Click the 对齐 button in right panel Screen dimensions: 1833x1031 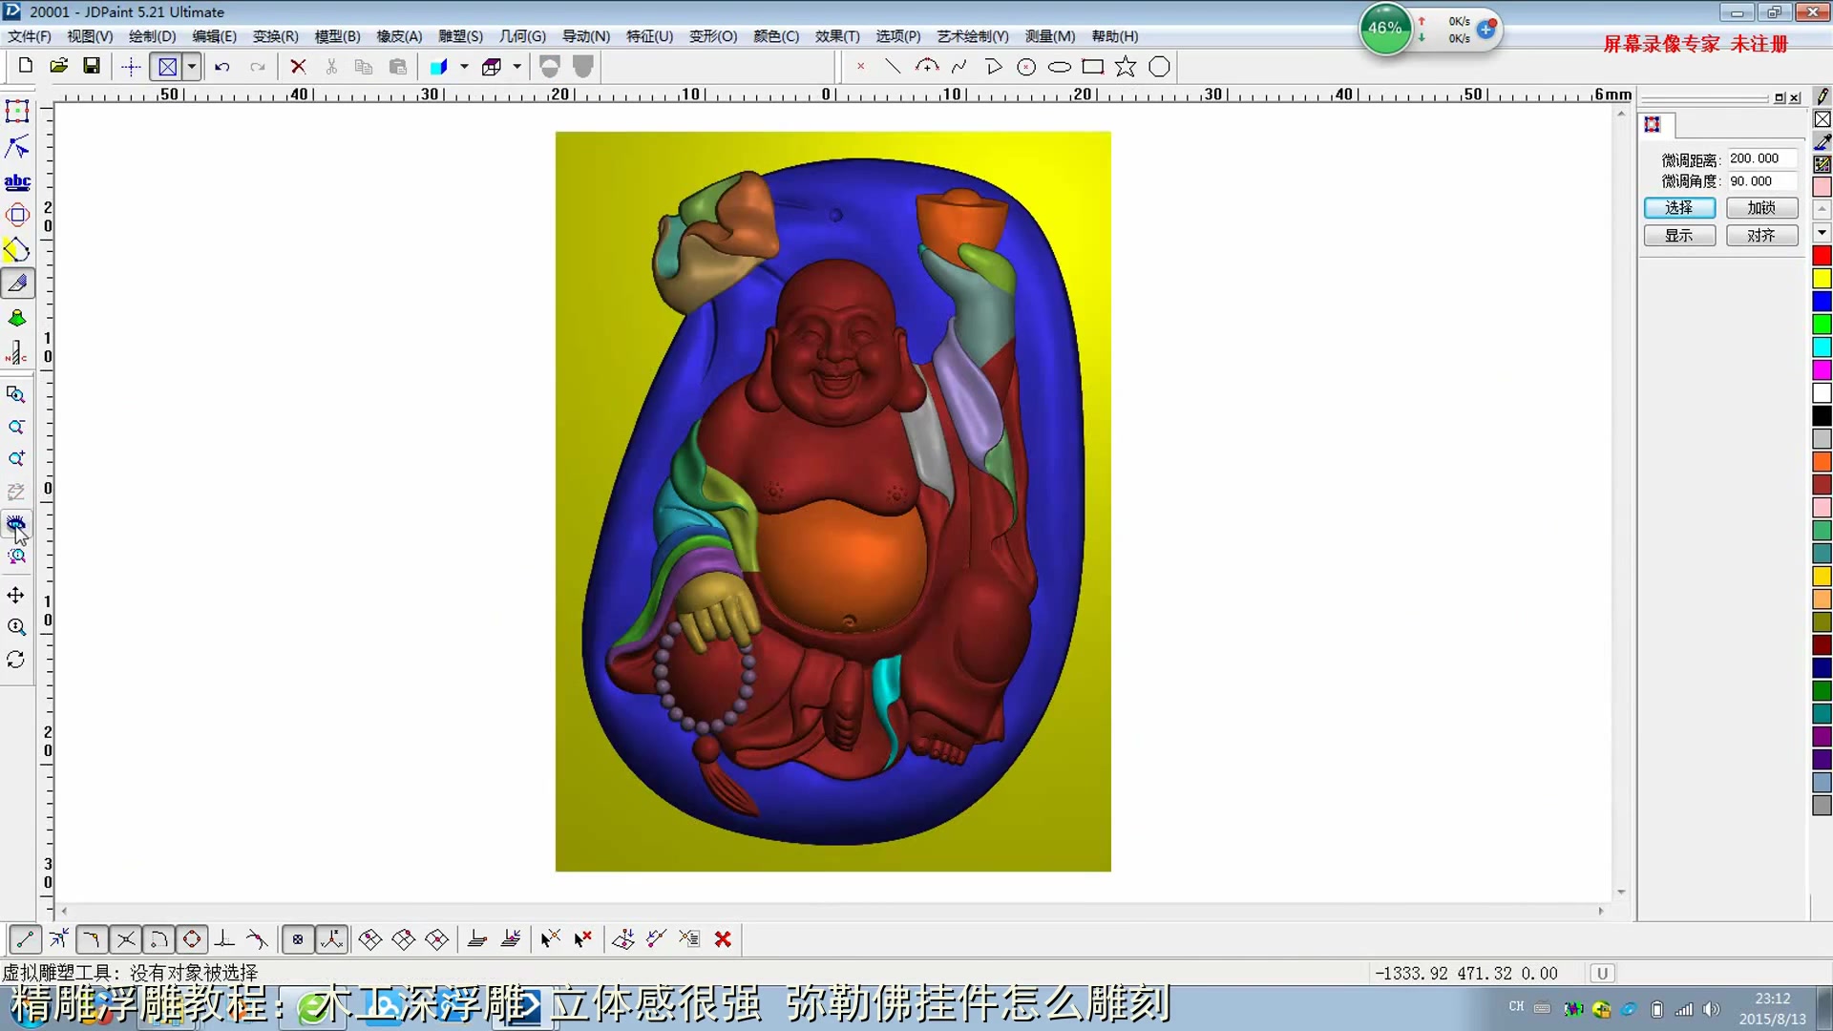(1761, 235)
